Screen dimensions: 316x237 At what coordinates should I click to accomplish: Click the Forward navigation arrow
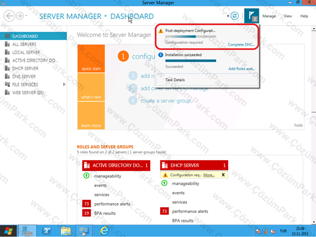(x=20, y=16)
